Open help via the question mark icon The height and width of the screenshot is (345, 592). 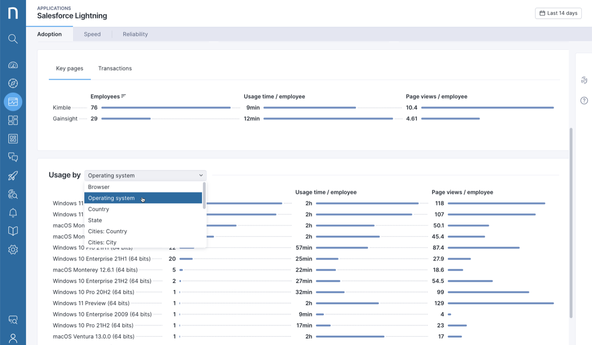(584, 101)
